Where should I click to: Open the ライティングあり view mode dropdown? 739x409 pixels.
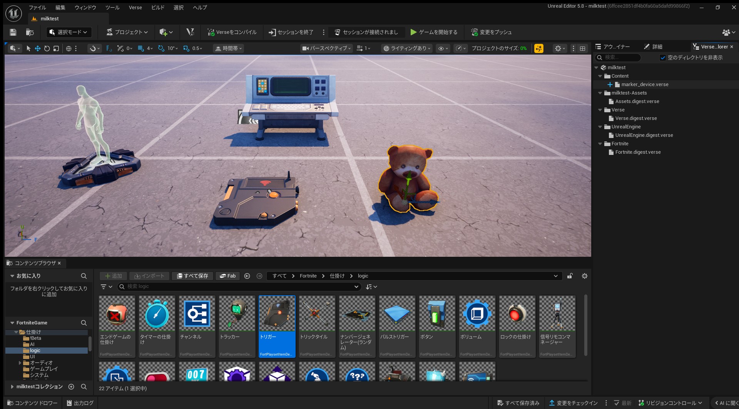coord(407,48)
